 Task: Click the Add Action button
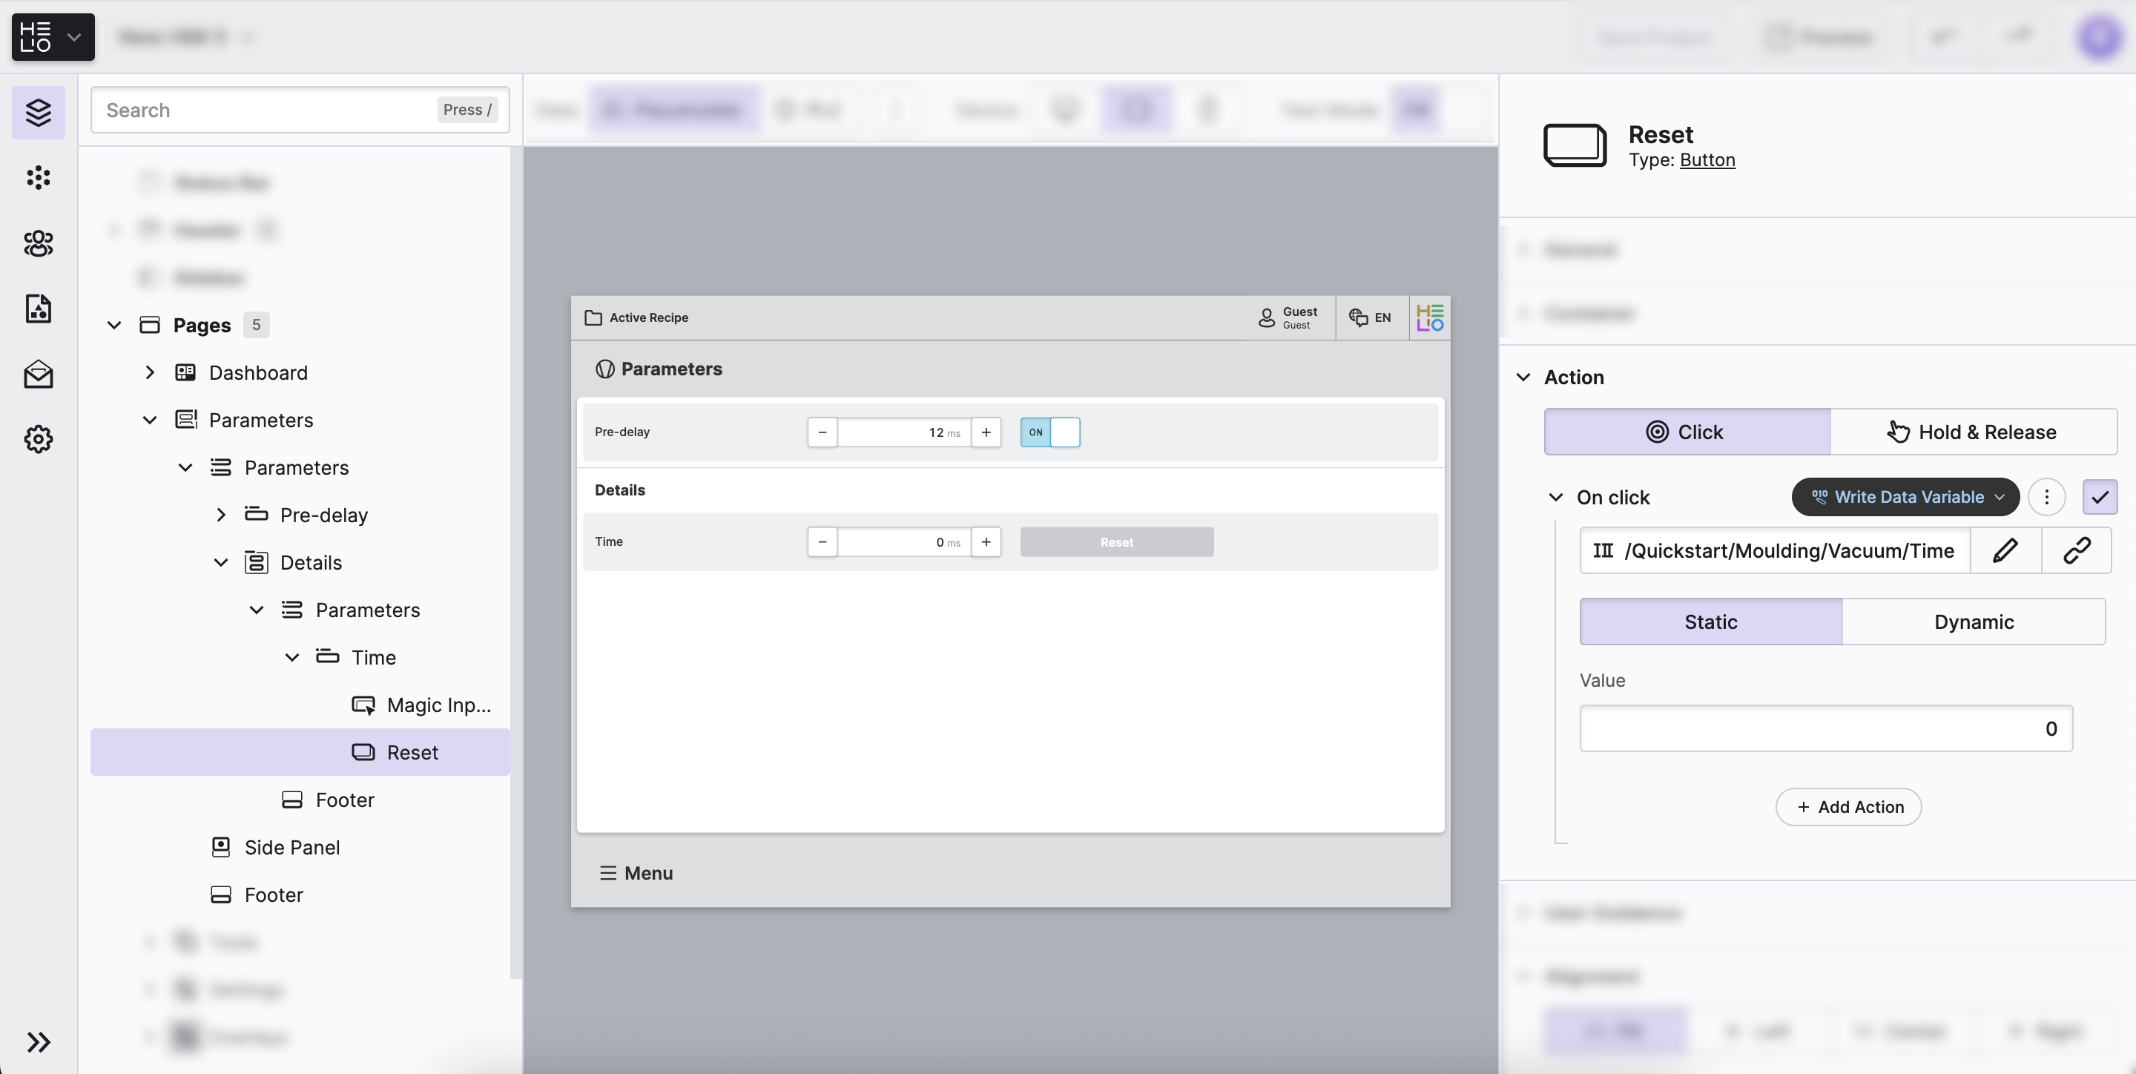1848,807
